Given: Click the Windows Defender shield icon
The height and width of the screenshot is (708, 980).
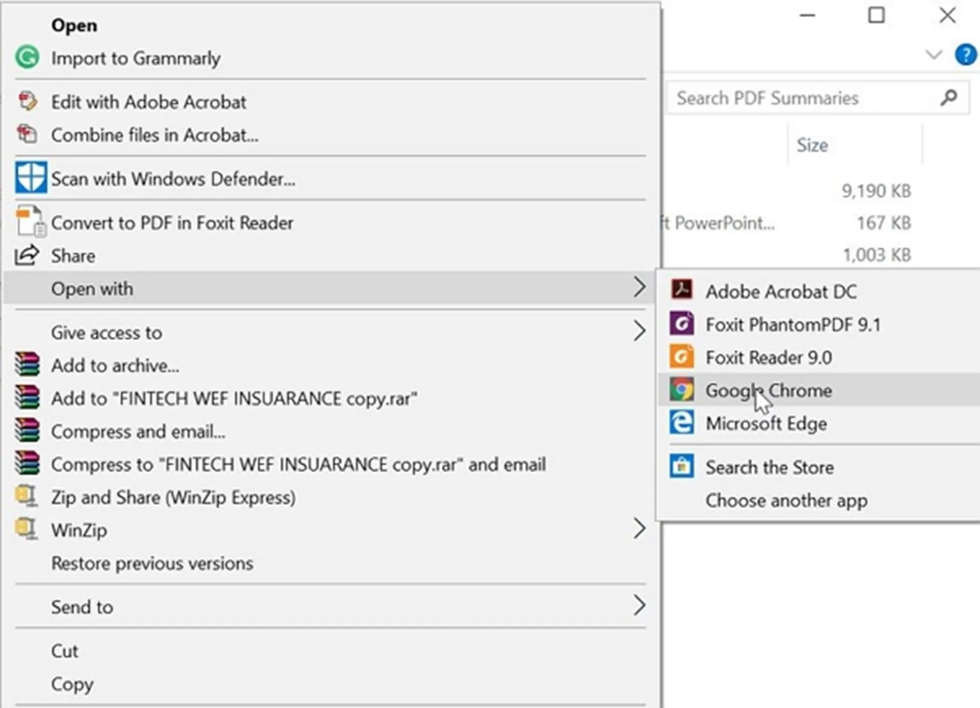Looking at the screenshot, I should [30, 178].
